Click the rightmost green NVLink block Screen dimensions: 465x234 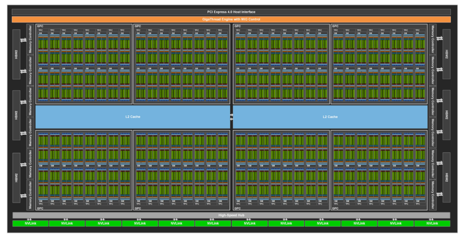pyautogui.click(x=432, y=223)
